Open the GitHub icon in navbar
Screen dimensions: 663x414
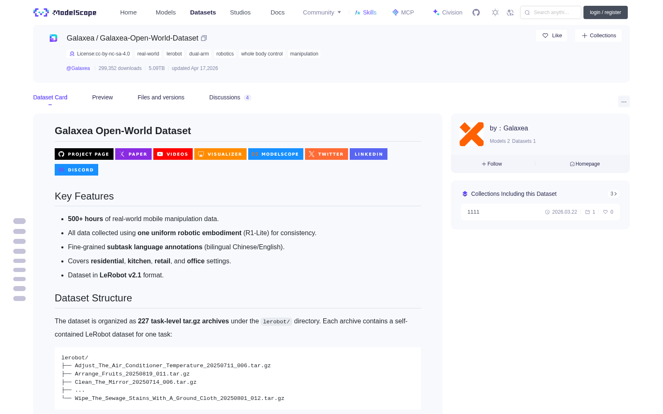(x=476, y=12)
